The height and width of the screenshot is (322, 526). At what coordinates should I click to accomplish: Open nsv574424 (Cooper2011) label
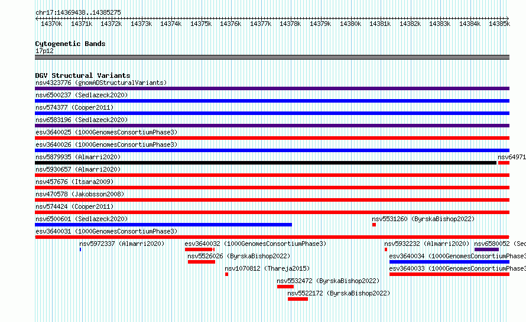[74, 206]
